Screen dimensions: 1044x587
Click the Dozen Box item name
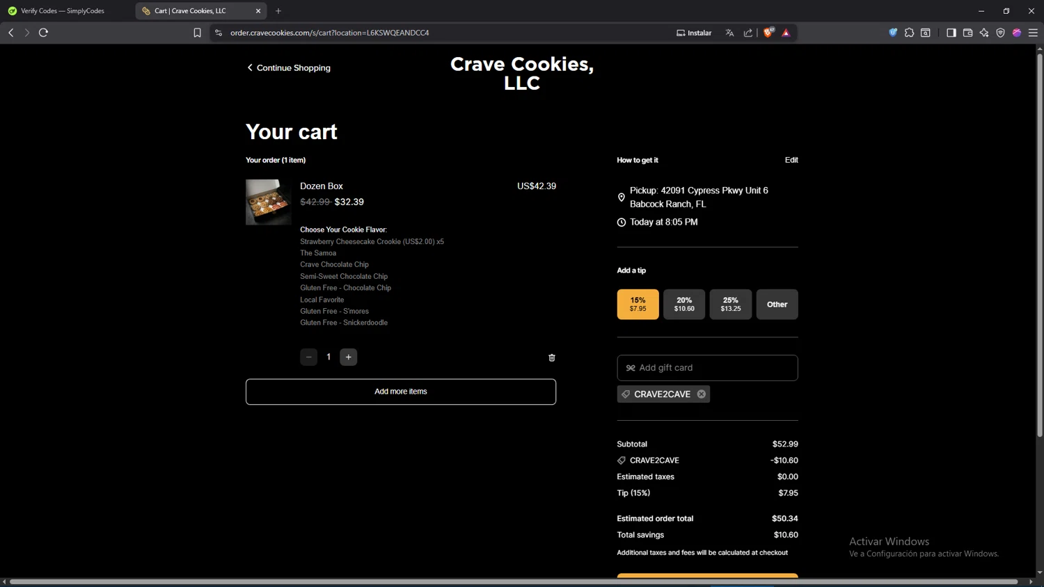(322, 186)
